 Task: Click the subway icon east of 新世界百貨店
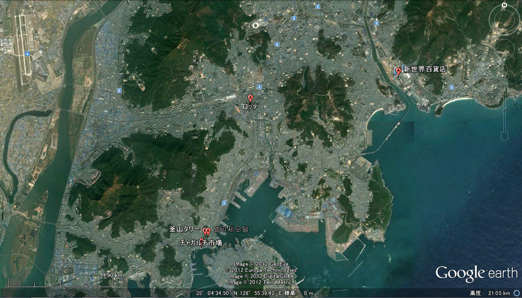pos(451,87)
